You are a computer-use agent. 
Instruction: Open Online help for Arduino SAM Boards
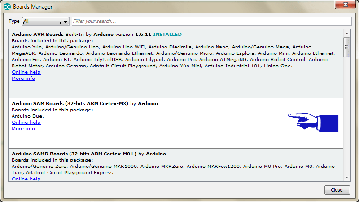(26, 122)
